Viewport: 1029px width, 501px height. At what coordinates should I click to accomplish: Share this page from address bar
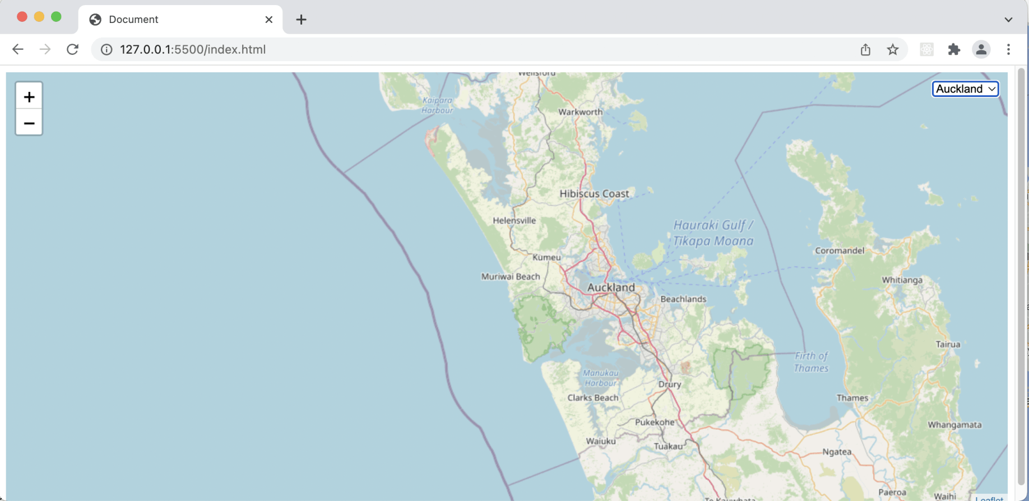coord(865,49)
